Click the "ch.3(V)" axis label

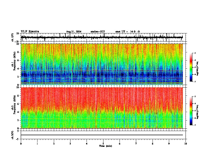click(x=13, y=135)
